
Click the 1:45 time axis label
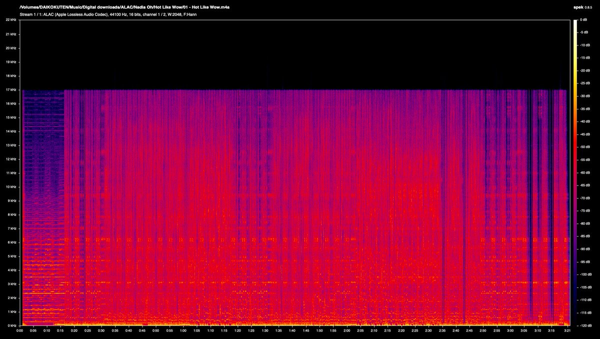[306, 331]
